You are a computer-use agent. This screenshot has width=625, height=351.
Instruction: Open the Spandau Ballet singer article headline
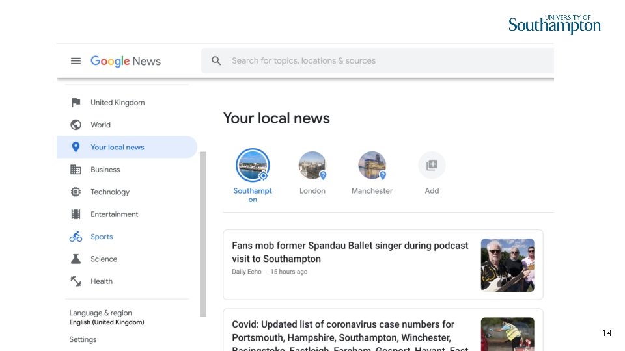350,252
